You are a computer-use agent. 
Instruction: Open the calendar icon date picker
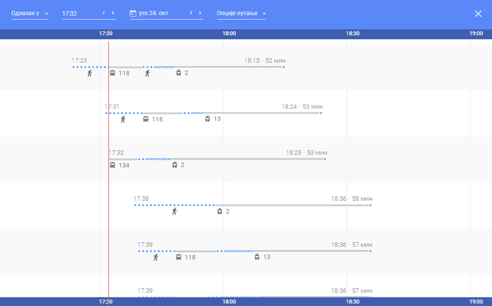133,14
